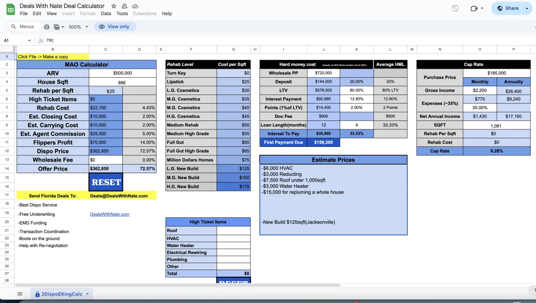This screenshot has height=303, width=536.
Task: Select the column J header
Action: click(323, 49)
